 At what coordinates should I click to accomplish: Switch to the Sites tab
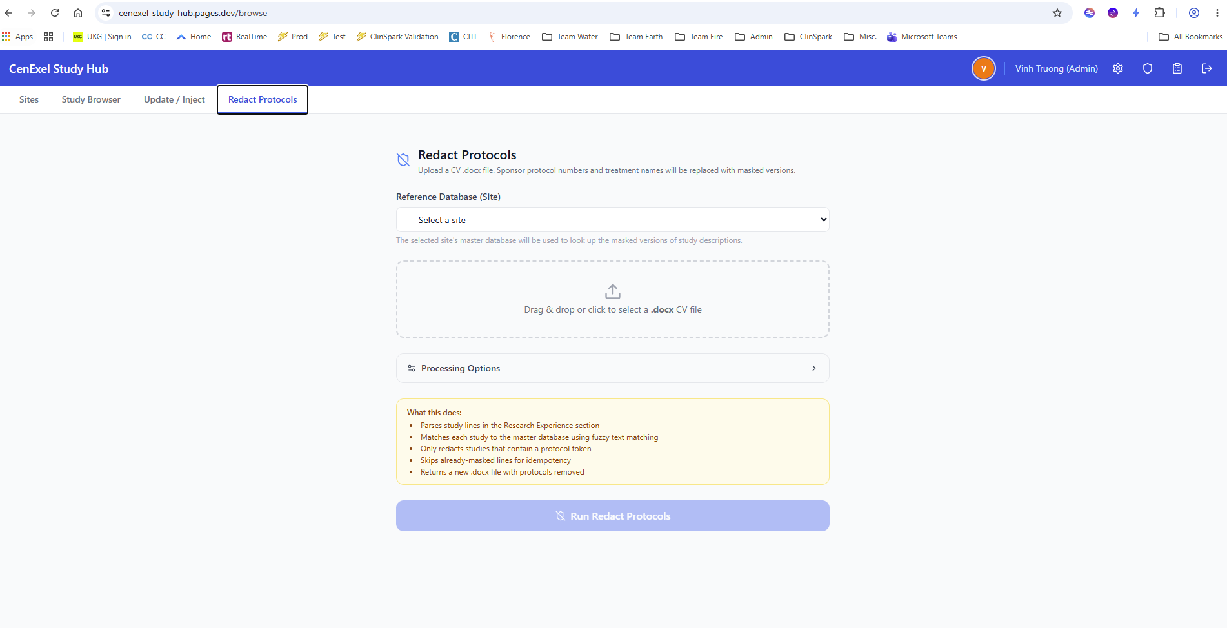pyautogui.click(x=29, y=99)
